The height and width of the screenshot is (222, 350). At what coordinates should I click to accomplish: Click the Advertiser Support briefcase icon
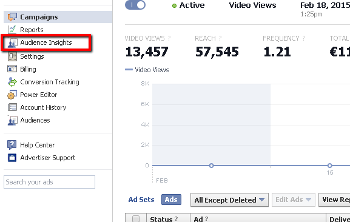pos(12,158)
